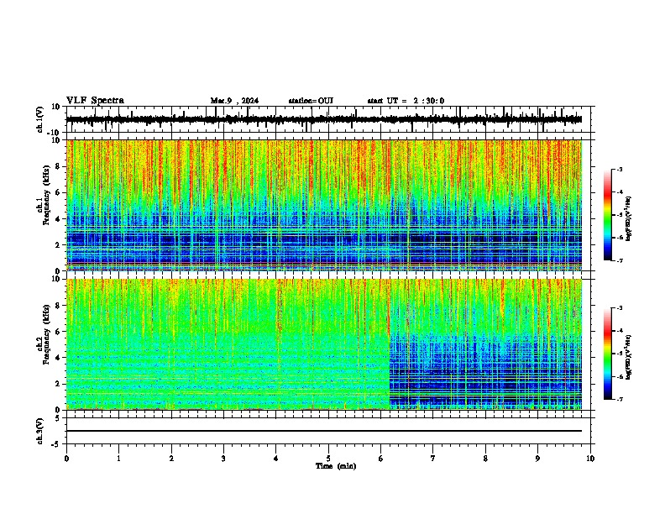Click tick label 0 on the Time axis
Viewport: 665px width, 514px height.
pos(66,459)
